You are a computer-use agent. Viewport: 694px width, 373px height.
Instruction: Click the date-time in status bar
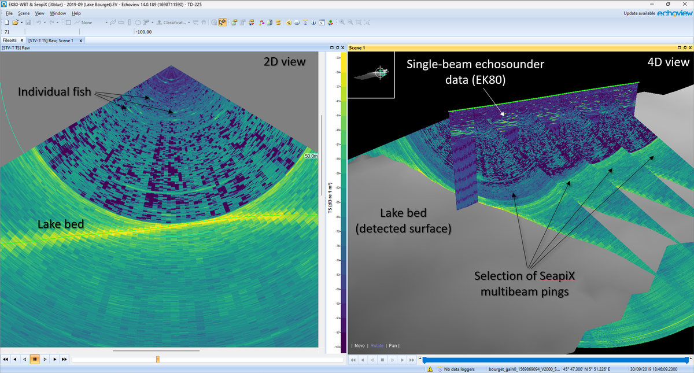654,368
